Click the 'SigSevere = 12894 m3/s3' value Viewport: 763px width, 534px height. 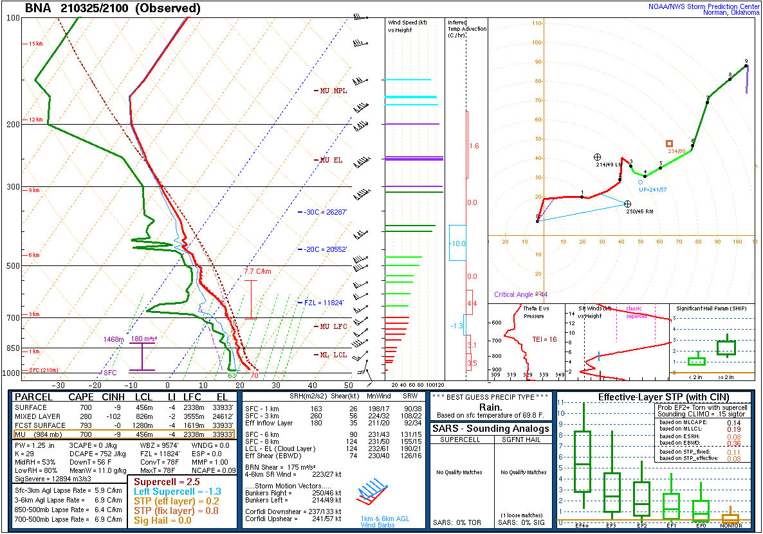point(53,479)
